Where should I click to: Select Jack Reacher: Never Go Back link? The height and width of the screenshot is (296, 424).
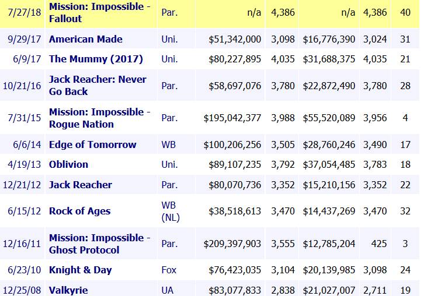coord(98,85)
